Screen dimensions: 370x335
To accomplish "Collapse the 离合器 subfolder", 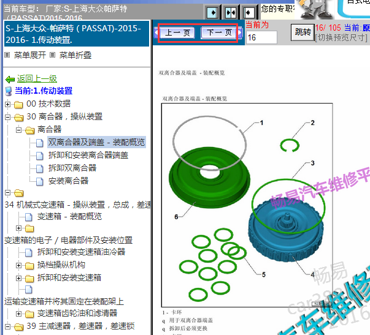I will point(19,130).
